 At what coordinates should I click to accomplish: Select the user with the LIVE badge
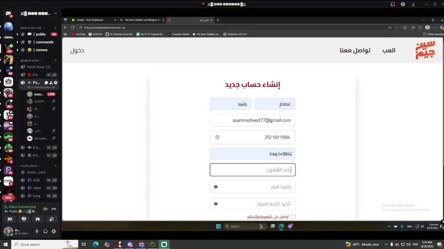pos(42,94)
